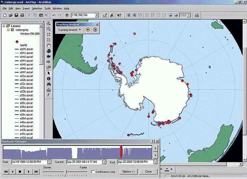Open the View menu
Image resolution: width=247 pixels, height=179 pixels.
[x=18, y=9]
